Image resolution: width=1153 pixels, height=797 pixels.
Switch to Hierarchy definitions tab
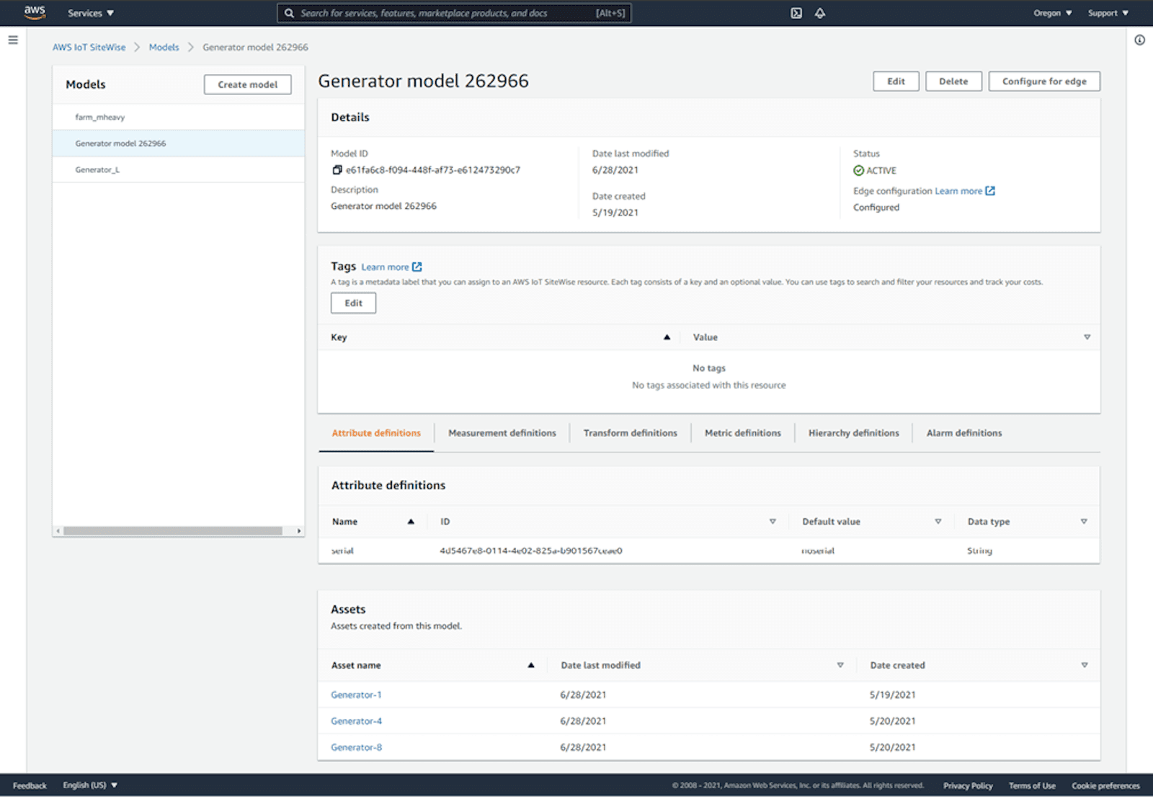pyautogui.click(x=854, y=433)
